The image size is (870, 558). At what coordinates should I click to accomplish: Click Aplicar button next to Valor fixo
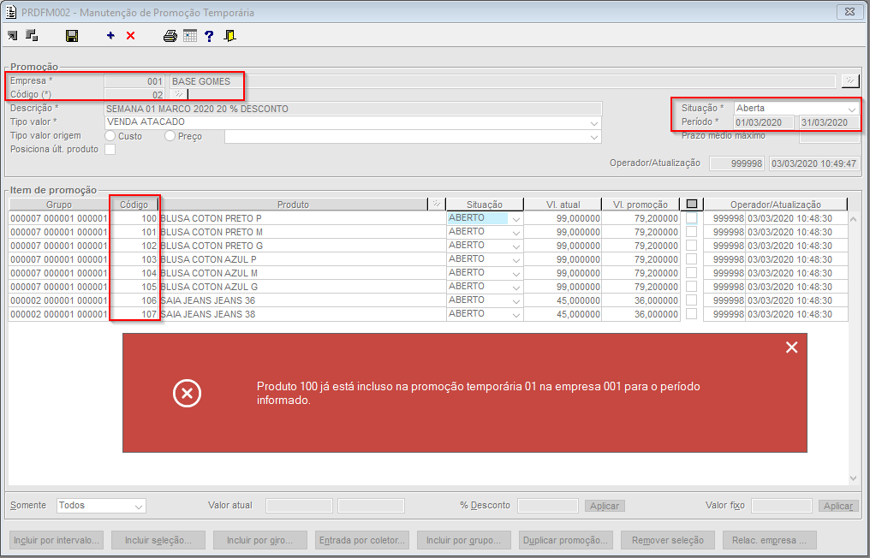837,506
